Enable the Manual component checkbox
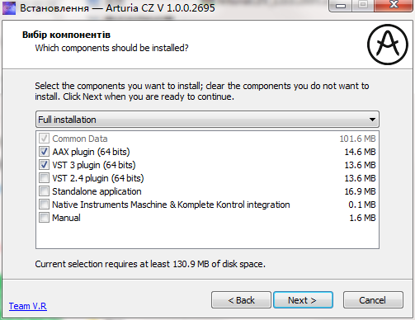 point(44,218)
